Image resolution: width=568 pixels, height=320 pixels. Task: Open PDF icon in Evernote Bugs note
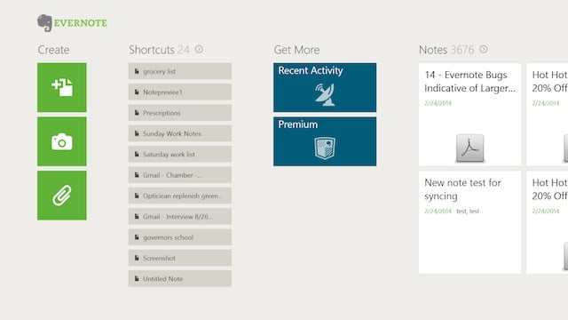pos(469,148)
